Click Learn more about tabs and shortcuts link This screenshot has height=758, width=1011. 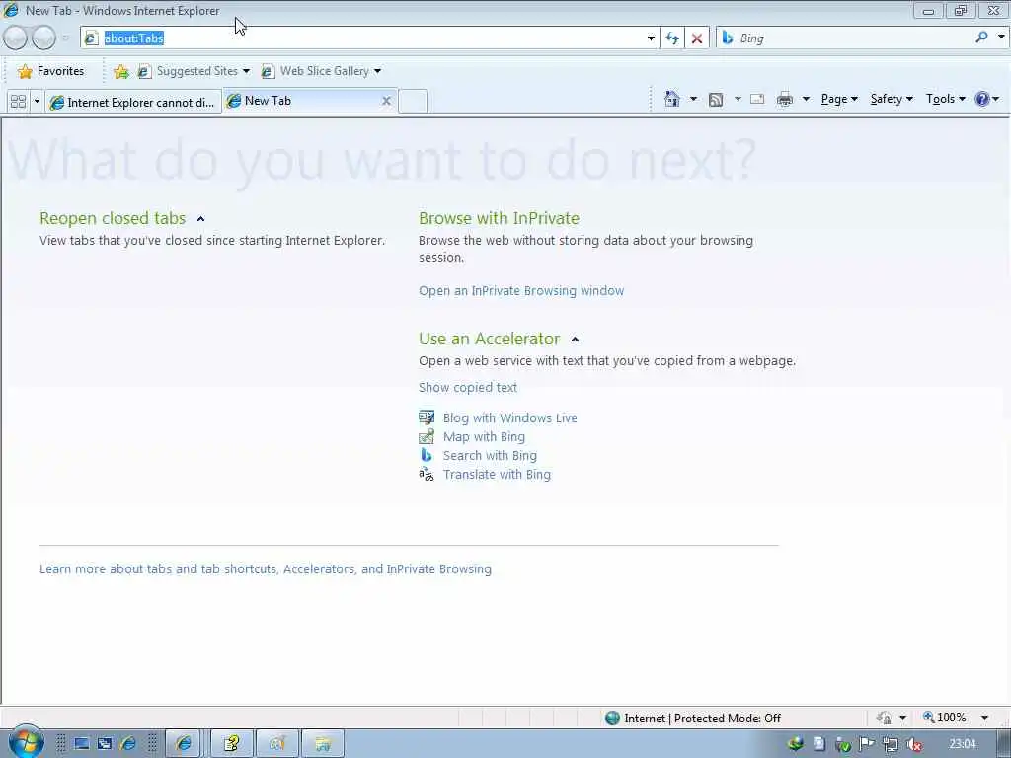(265, 569)
